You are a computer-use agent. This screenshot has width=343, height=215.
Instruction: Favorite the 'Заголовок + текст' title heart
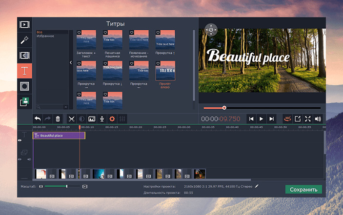[x=79, y=33]
